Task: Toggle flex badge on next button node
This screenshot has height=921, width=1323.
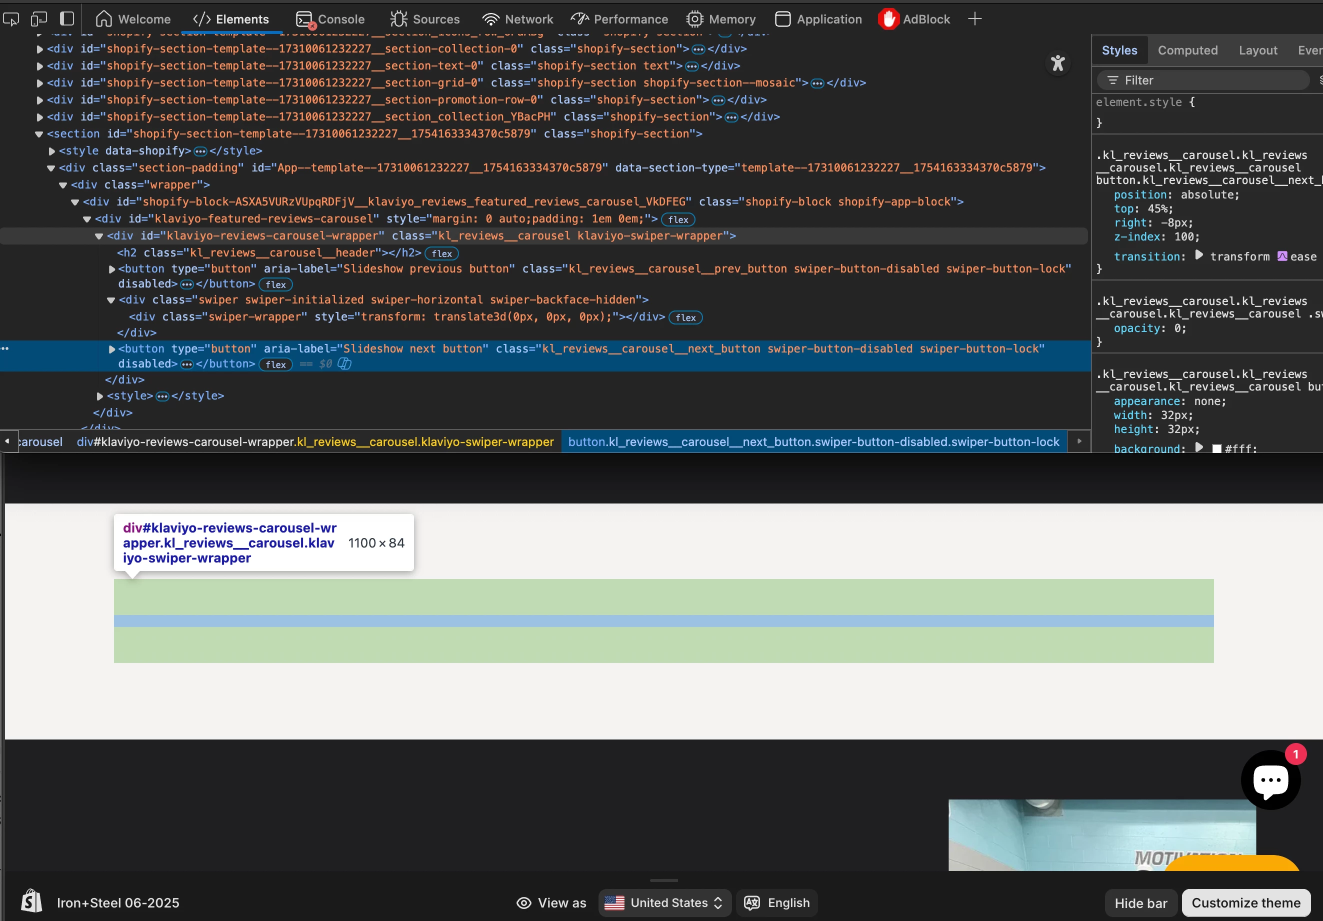Action: pos(275,365)
